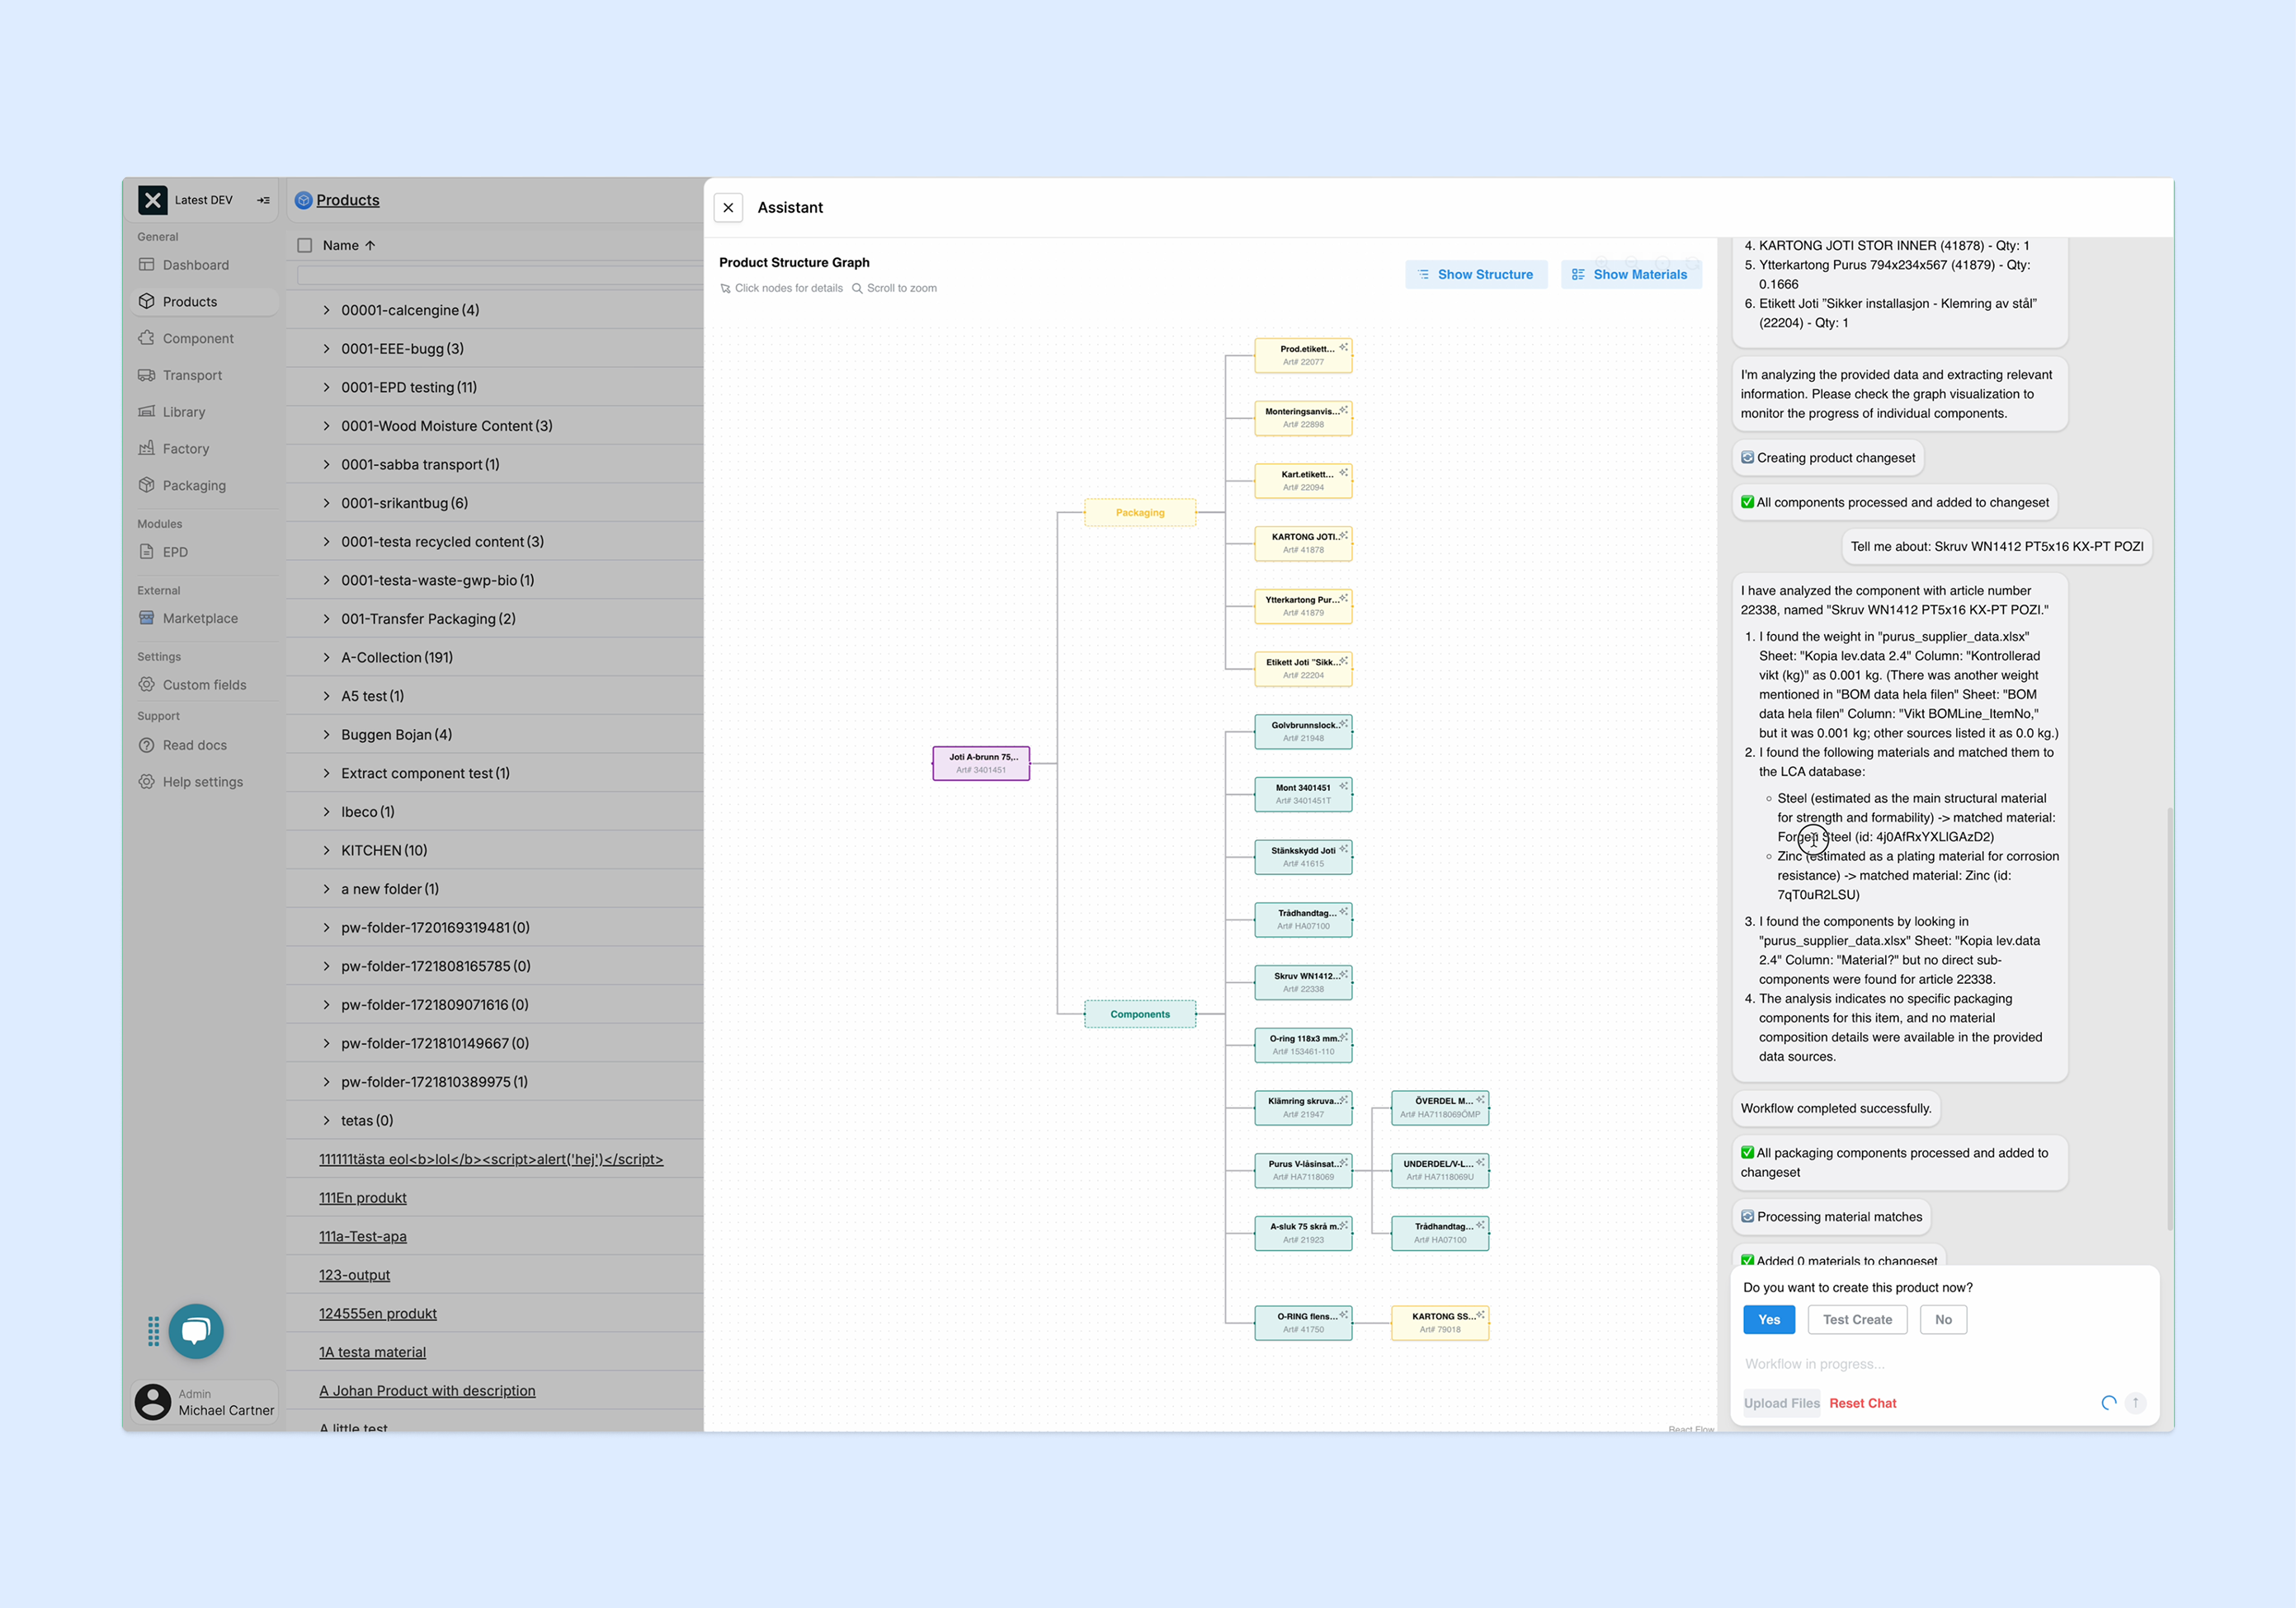Click sparkle icon on KARTONG JOTI node
Viewport: 2296px width, 1608px height.
(1343, 534)
